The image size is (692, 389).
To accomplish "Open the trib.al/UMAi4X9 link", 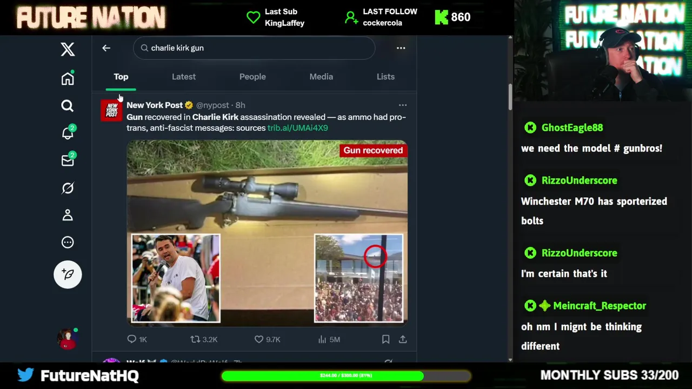I will 298,128.
